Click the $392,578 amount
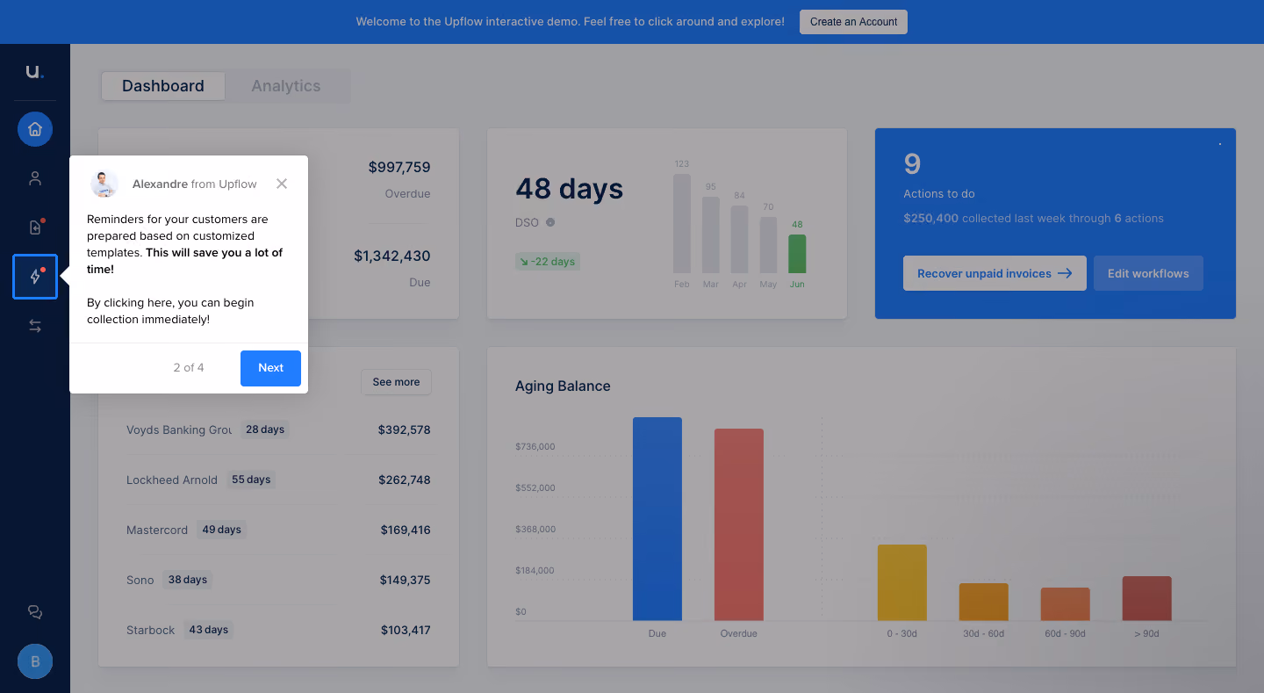This screenshot has height=693, width=1264. coord(405,430)
